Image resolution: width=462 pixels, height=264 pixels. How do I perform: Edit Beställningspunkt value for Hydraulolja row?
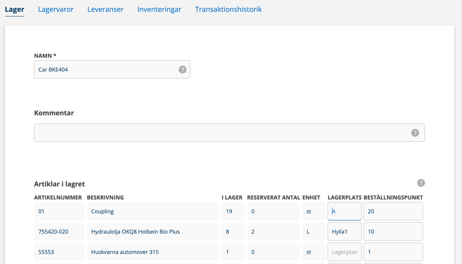[393, 232]
